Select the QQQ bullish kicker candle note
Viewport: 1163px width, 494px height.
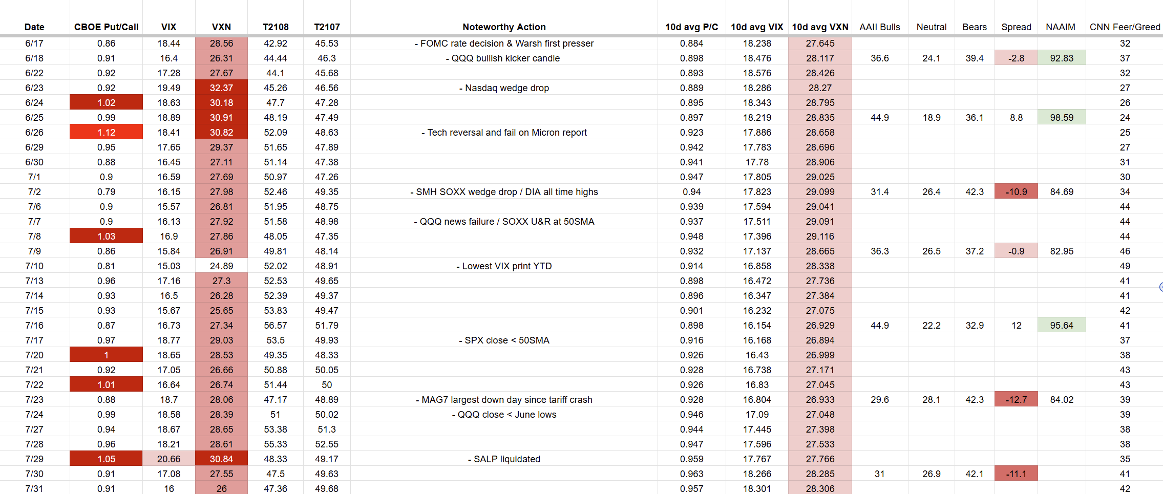pyautogui.click(x=503, y=58)
